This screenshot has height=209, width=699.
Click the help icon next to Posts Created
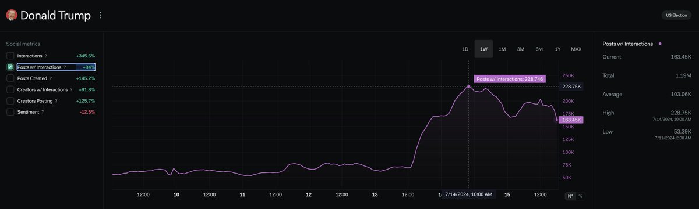(x=50, y=78)
